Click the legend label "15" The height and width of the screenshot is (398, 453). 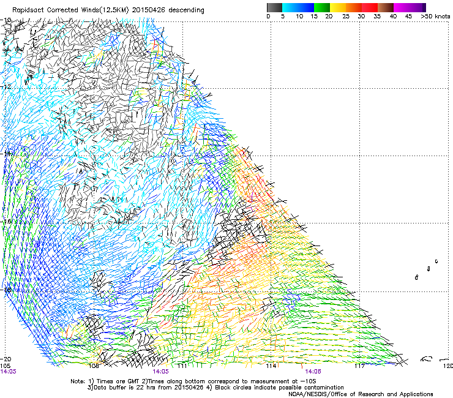pyautogui.click(x=314, y=17)
